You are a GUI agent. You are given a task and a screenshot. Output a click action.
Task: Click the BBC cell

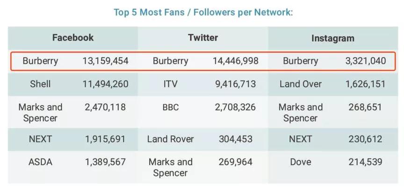tap(170, 107)
